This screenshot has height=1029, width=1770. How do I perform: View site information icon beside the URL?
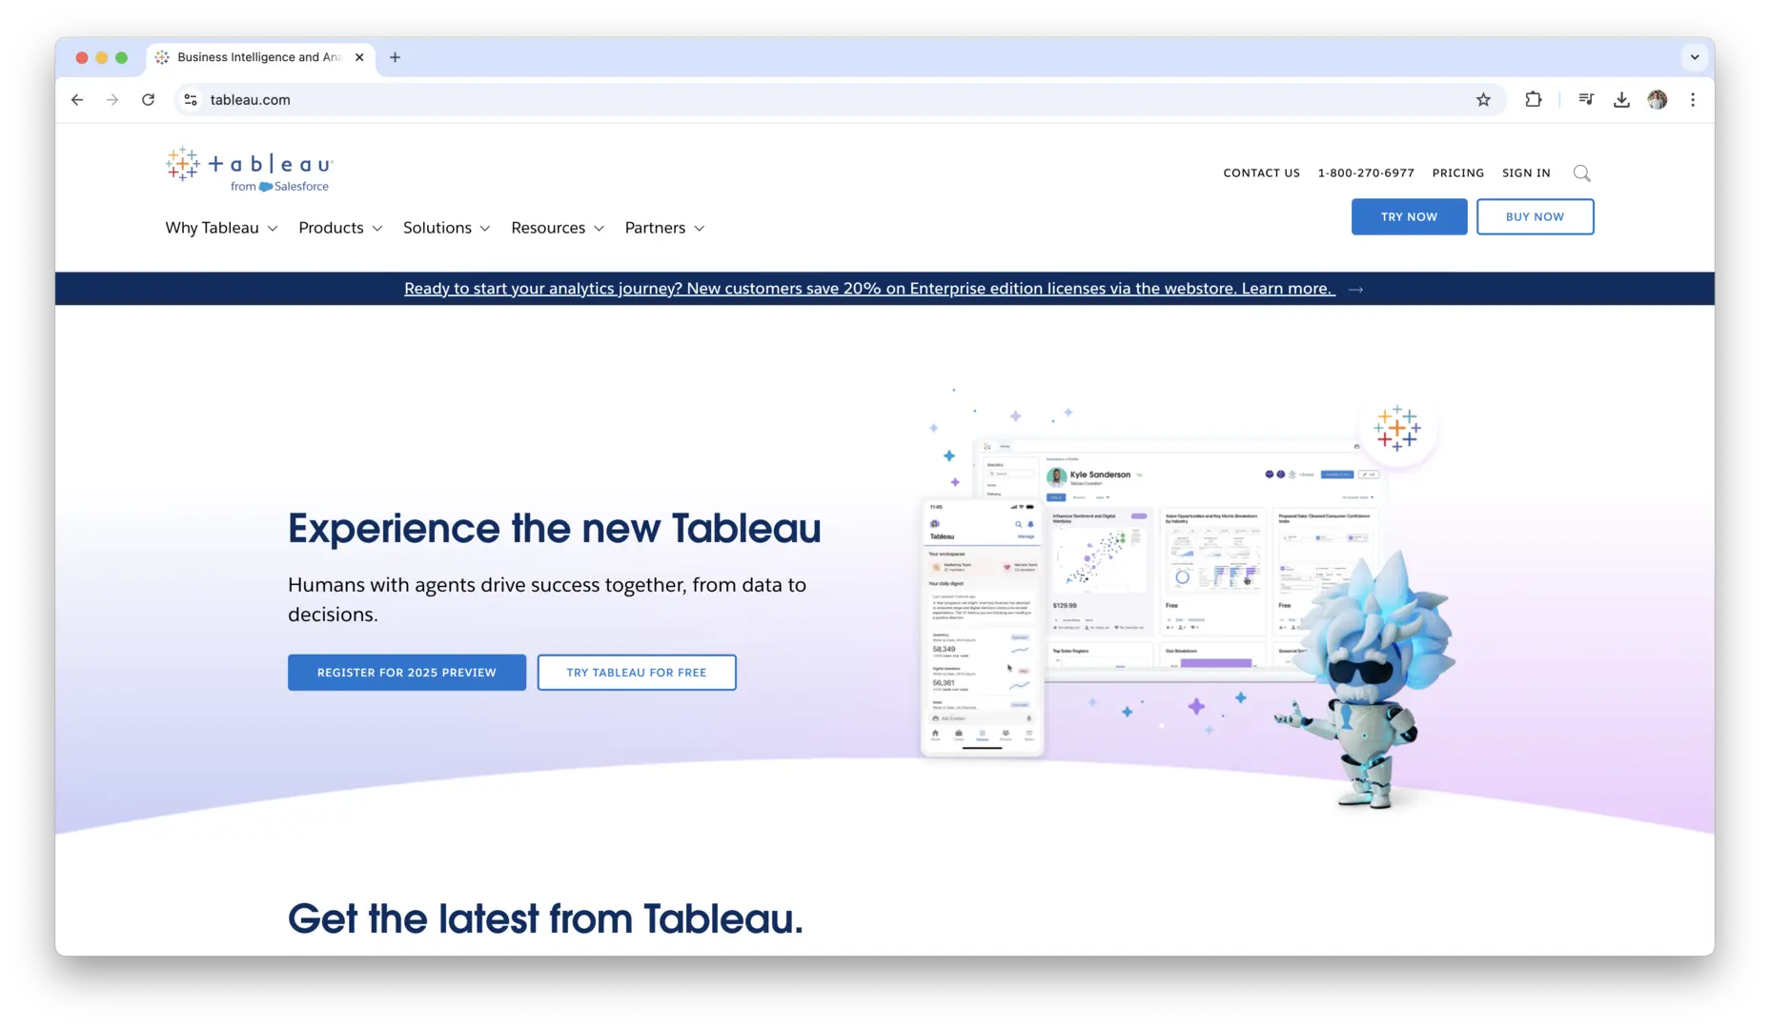(x=191, y=99)
